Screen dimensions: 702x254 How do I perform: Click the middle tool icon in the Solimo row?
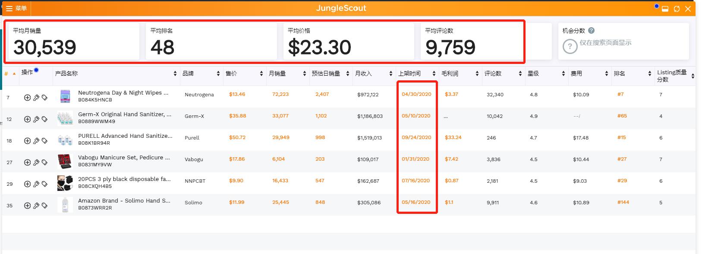point(36,206)
